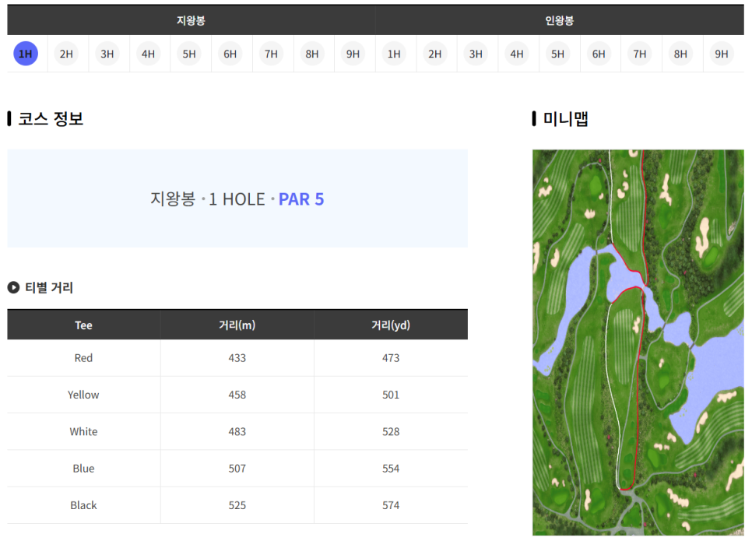Pick the 9H circle under 인왕봉

click(722, 54)
